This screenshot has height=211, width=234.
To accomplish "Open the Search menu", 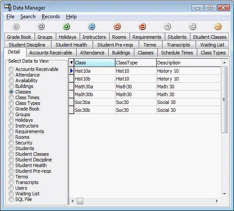I will point(28,17).
